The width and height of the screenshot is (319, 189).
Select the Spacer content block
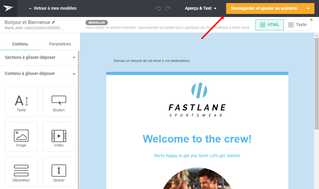click(x=59, y=172)
